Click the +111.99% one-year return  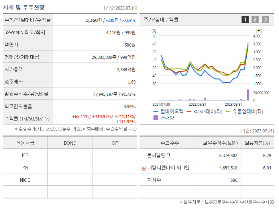pos(126,122)
